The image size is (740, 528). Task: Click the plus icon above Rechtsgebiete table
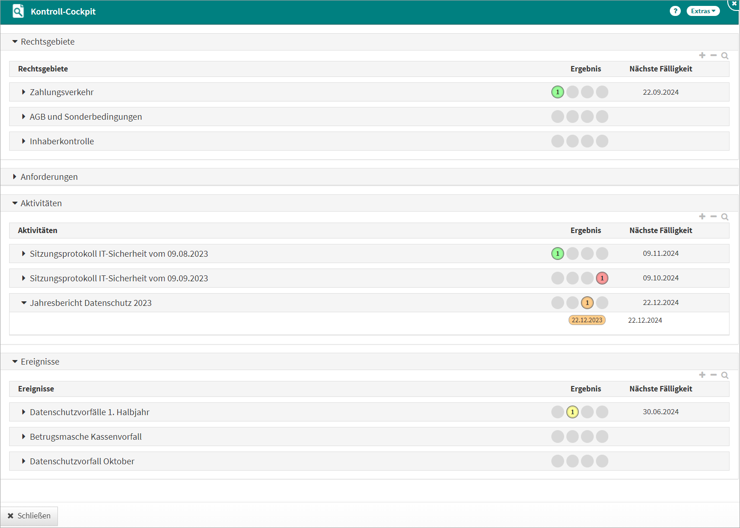tap(702, 56)
